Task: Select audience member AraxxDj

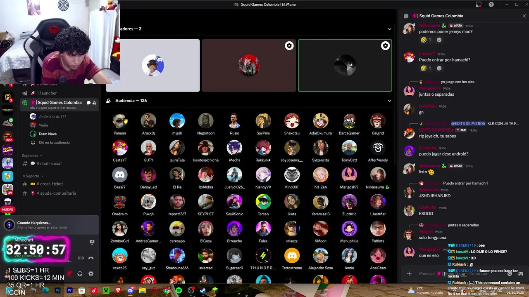Action: [x=148, y=125]
